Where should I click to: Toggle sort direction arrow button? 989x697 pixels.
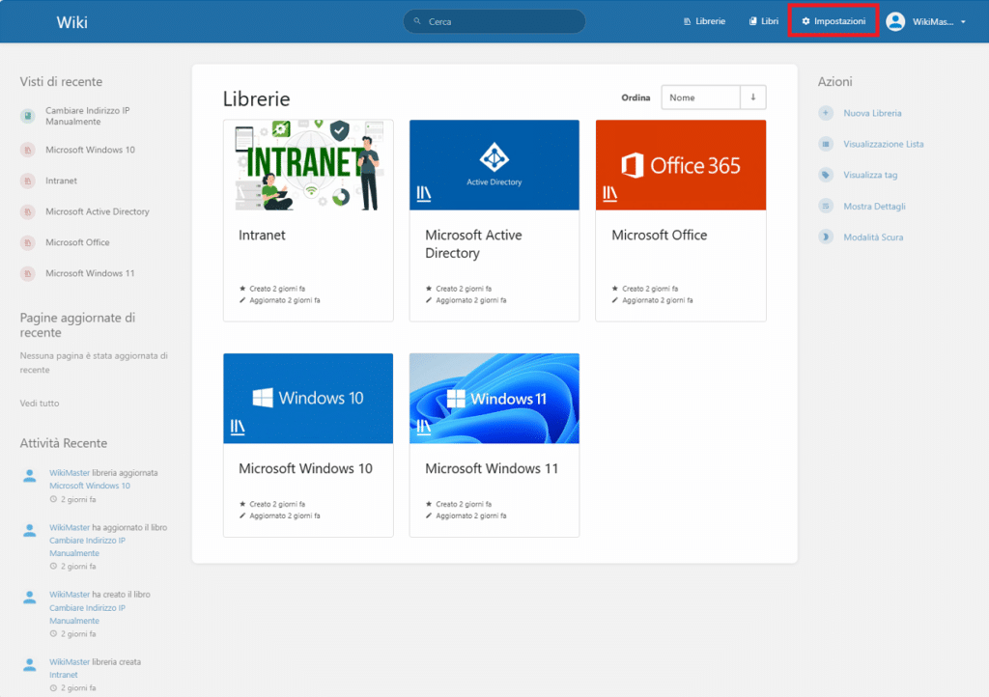(753, 98)
